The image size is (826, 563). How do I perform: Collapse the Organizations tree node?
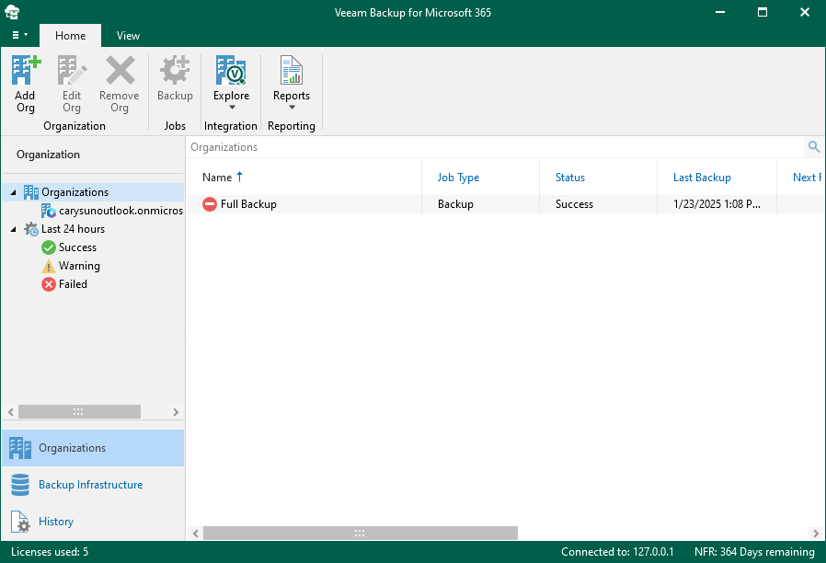[x=13, y=193]
